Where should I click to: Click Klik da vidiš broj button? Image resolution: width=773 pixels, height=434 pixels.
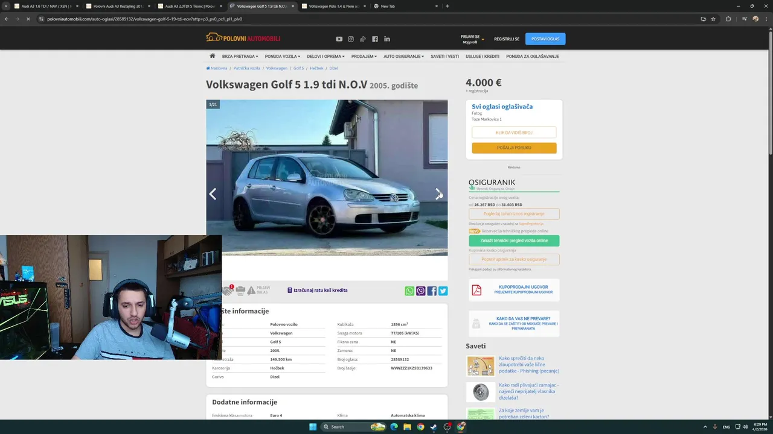pos(514,133)
